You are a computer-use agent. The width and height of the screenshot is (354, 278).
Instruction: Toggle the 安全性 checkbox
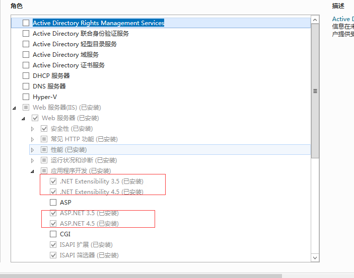(44, 129)
